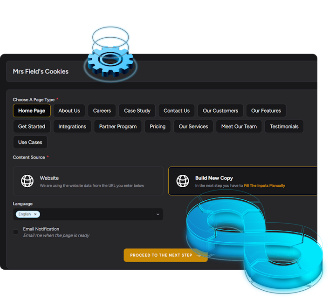Pick the Meet Our Team page type
Viewport: 336px width, 307px height.
239,127
